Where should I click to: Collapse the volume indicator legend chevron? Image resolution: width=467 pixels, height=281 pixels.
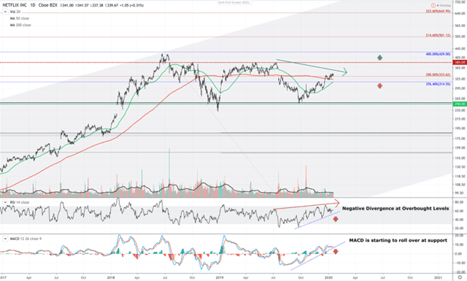pos(5,12)
